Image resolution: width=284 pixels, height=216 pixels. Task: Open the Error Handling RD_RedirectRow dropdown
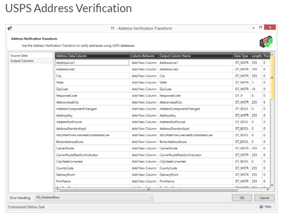pyautogui.click(x=94, y=197)
